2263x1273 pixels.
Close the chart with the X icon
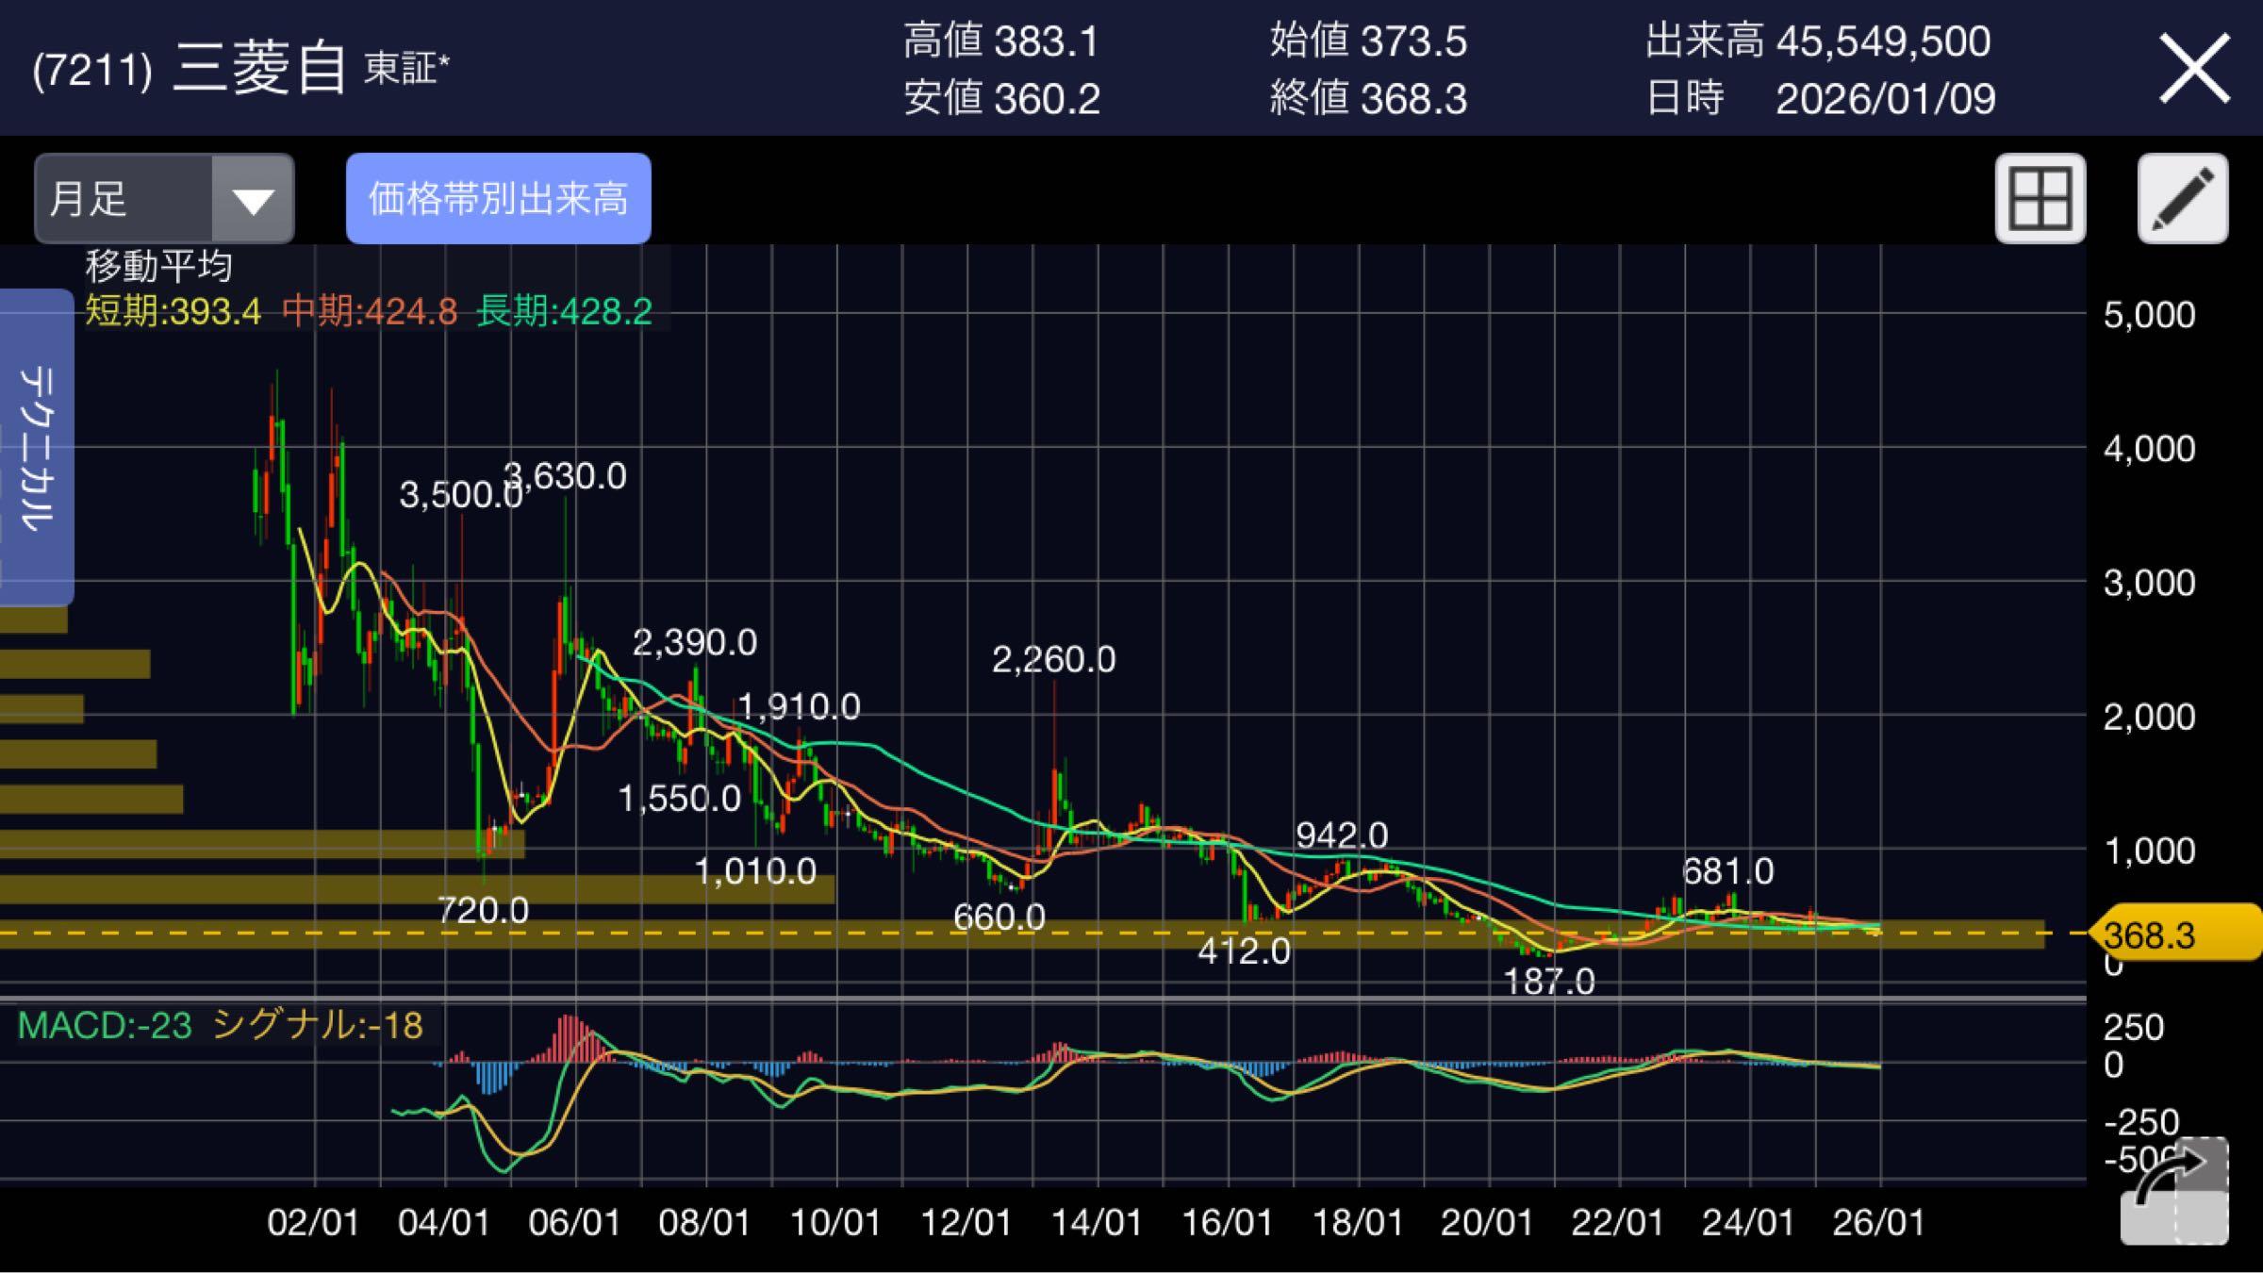click(2194, 69)
